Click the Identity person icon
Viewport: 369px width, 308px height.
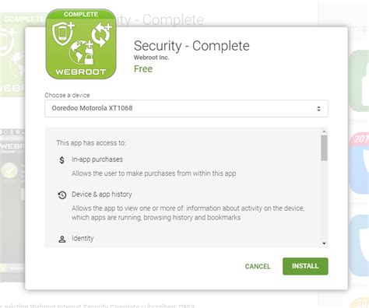coord(62,239)
